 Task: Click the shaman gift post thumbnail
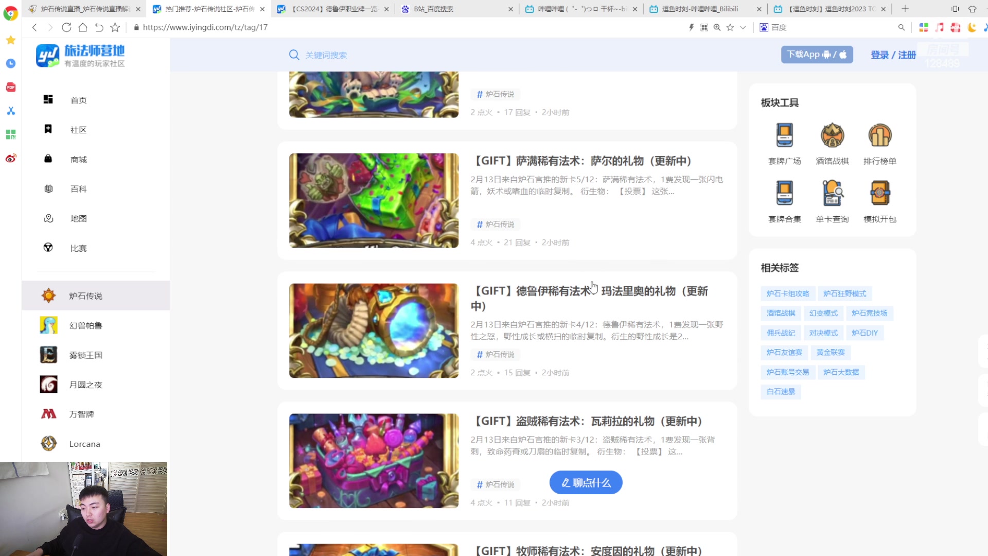click(x=374, y=200)
